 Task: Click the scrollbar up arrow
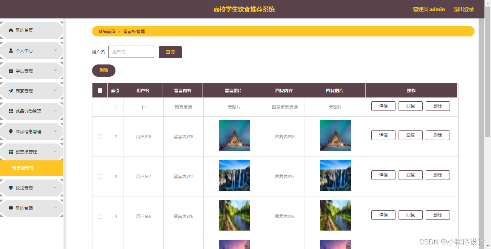488,3
